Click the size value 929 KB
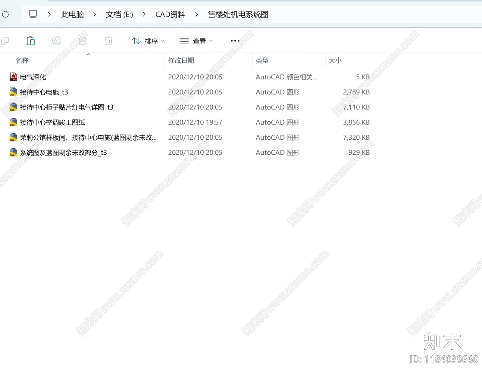The image size is (482, 371). 359,153
